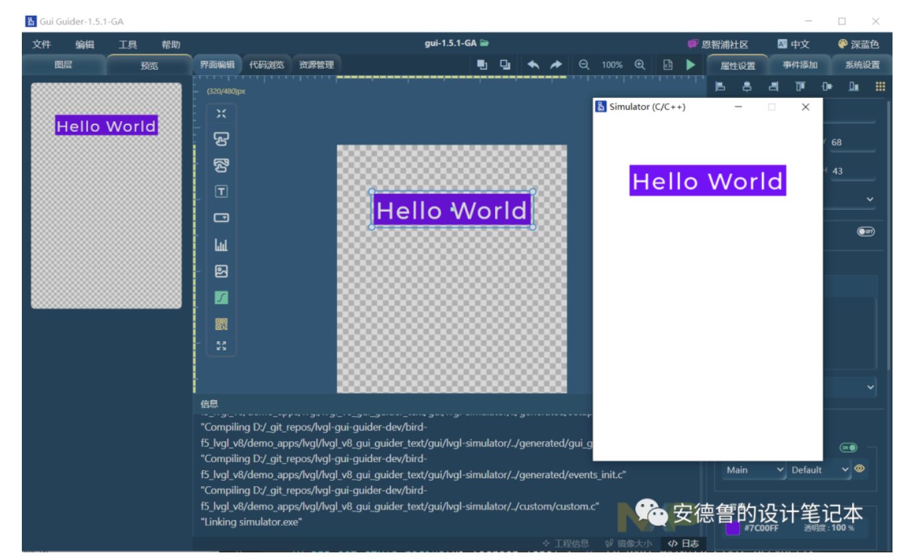The image size is (921, 559).
Task: Align selected widgets to vertical middle
Action: pos(826,86)
